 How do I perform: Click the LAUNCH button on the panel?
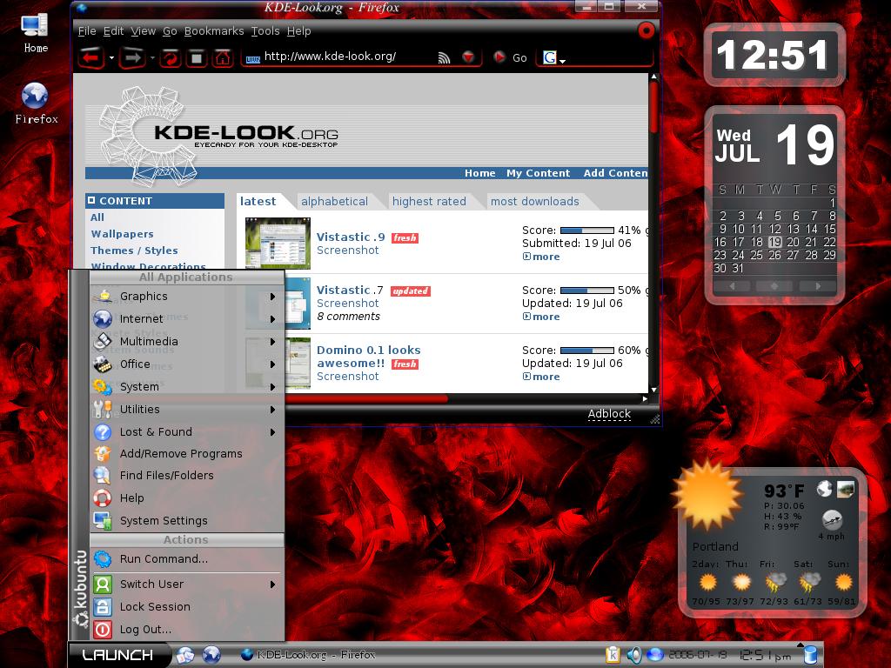118,655
